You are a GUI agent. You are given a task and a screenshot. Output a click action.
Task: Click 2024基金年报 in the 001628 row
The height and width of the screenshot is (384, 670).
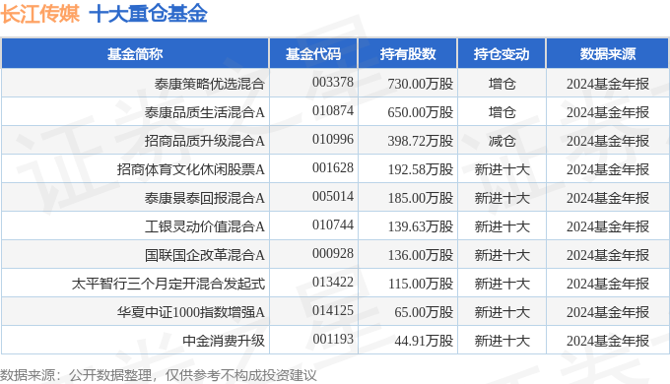(x=608, y=169)
